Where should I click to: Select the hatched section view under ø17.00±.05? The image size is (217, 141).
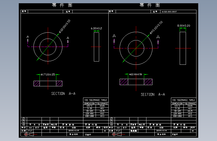tap(48, 84)
